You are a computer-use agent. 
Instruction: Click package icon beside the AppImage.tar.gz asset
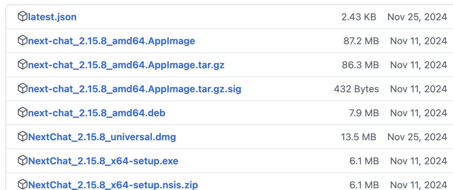(x=22, y=64)
